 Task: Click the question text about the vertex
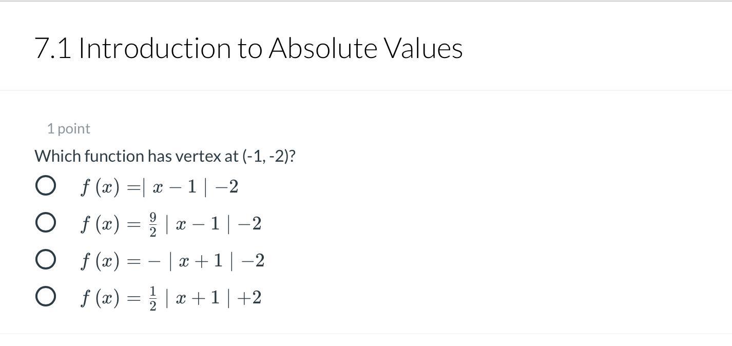point(165,156)
